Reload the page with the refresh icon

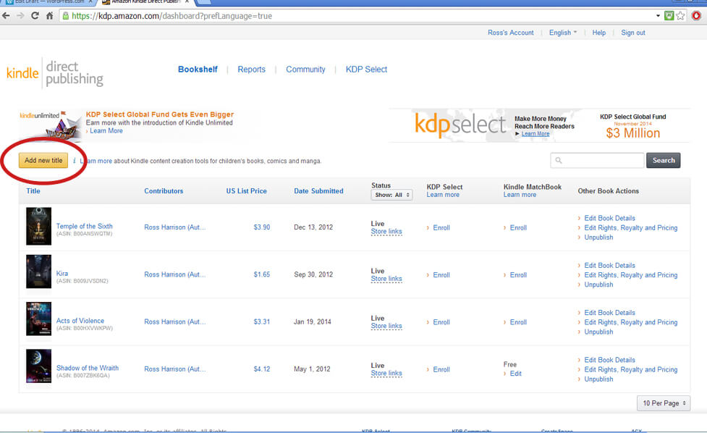[x=35, y=16]
